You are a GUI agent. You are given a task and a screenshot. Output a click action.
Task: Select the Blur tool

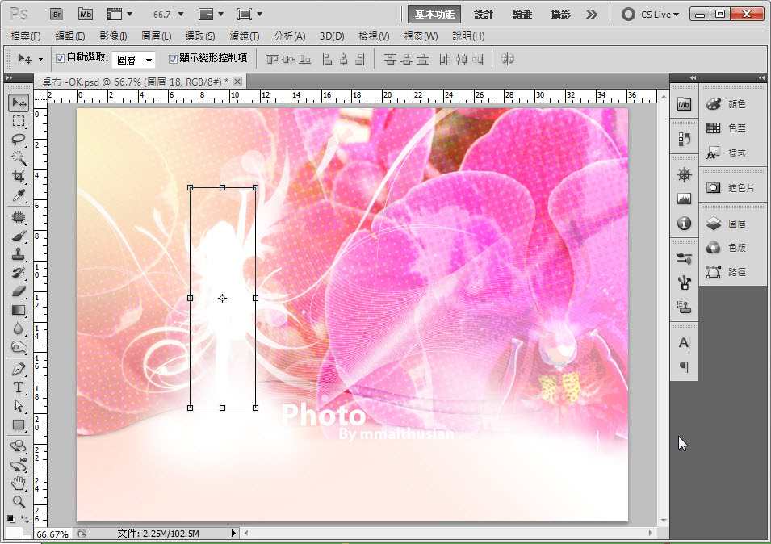tap(19, 328)
